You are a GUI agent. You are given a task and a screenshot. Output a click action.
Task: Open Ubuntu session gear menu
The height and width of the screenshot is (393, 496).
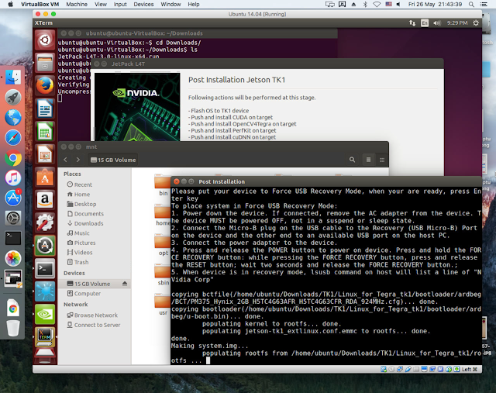coord(475,23)
